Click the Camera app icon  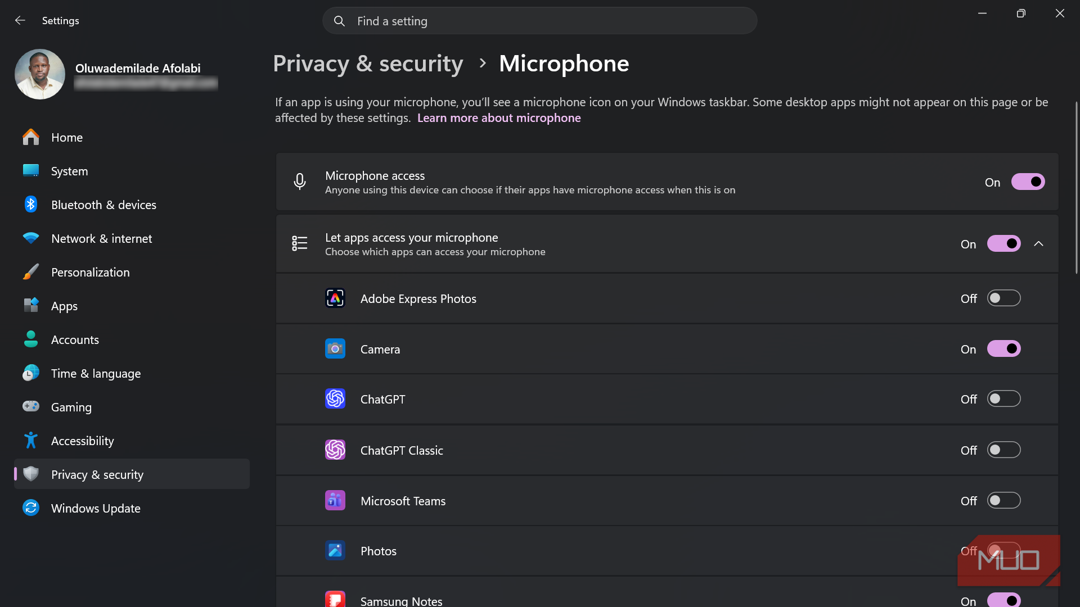pos(335,349)
